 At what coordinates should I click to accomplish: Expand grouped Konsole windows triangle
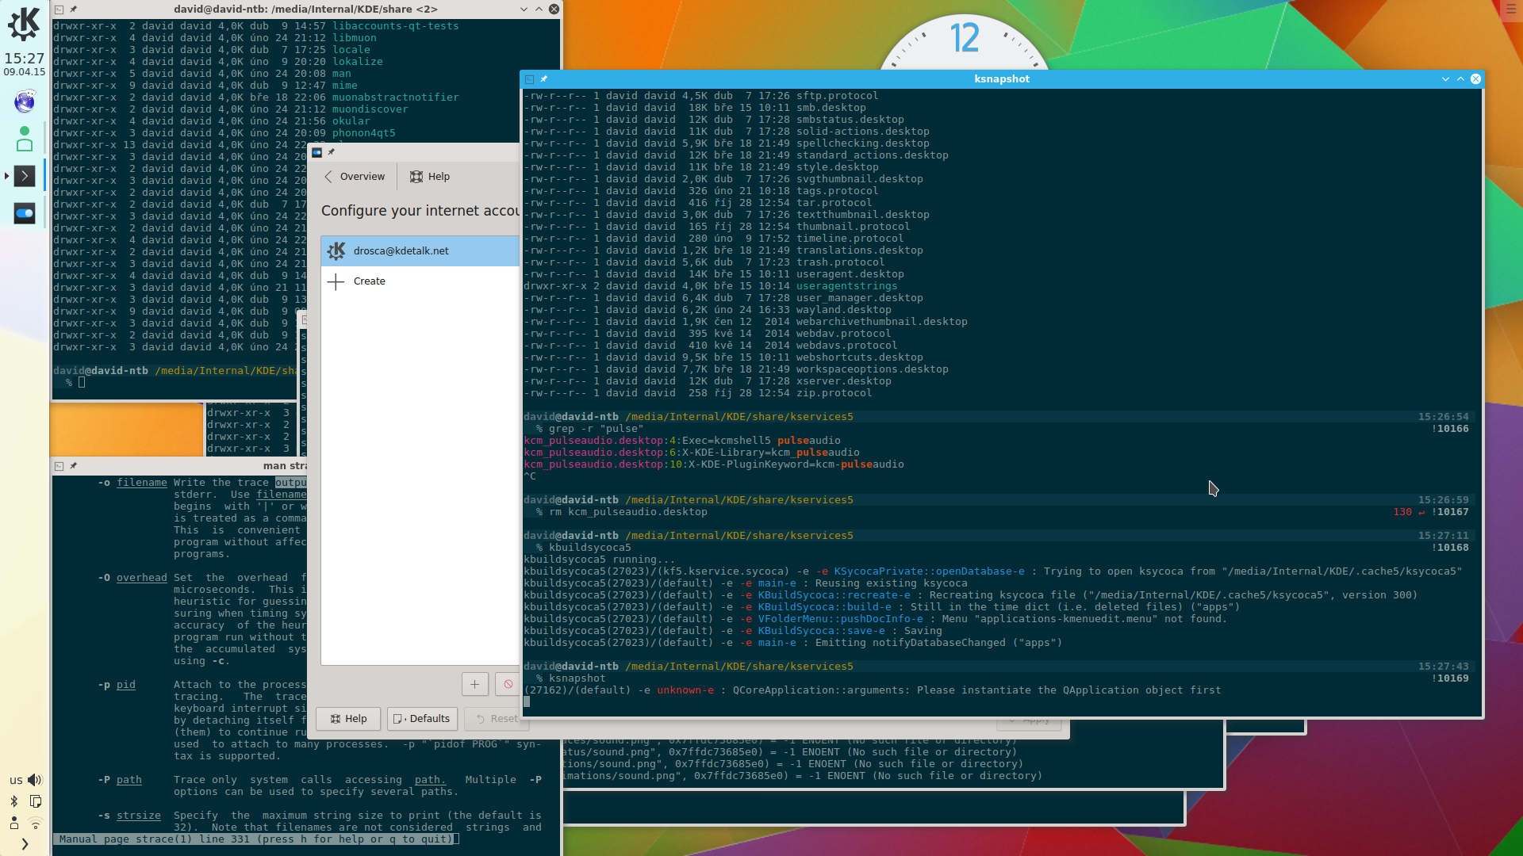tap(6, 176)
